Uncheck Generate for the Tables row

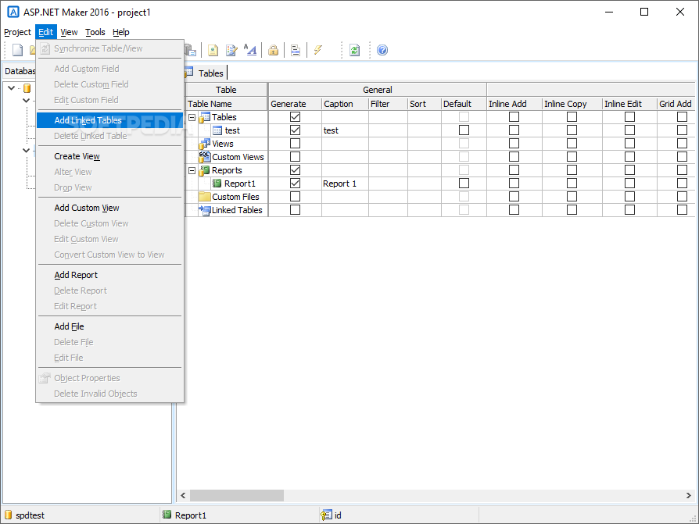[x=295, y=117]
